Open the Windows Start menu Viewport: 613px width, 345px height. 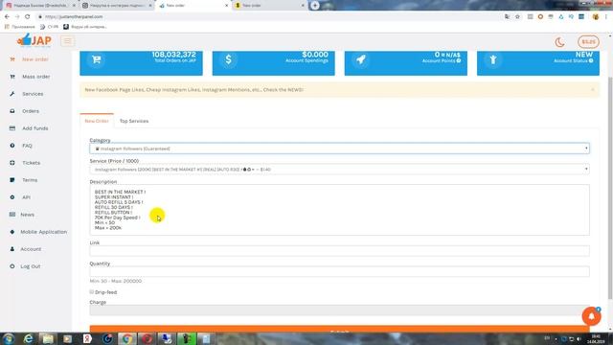click(x=9, y=338)
